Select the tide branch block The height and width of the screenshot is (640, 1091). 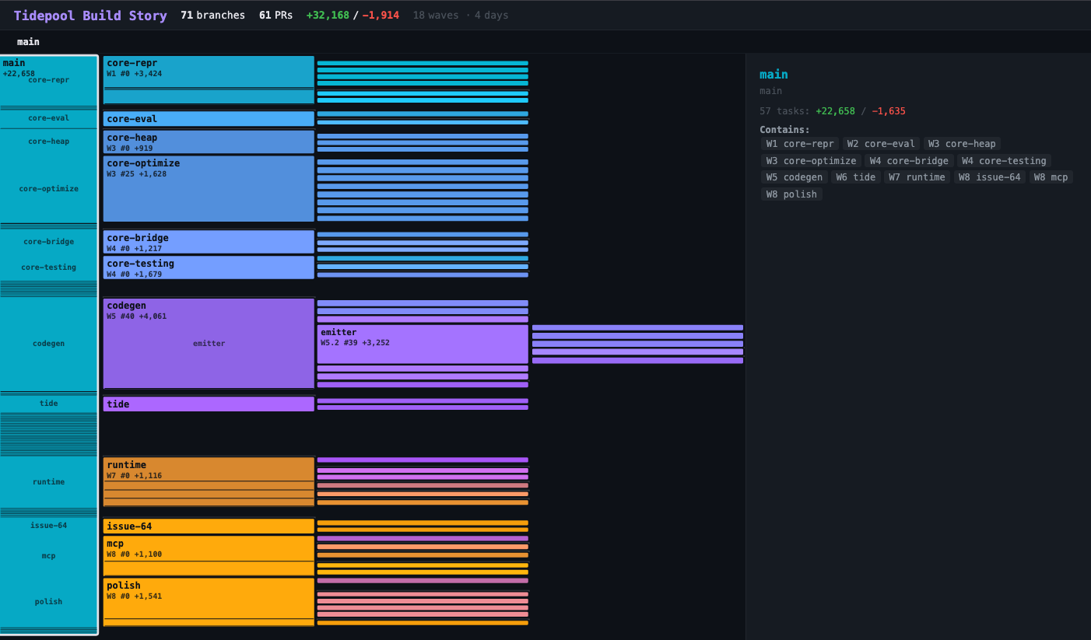[209, 404]
